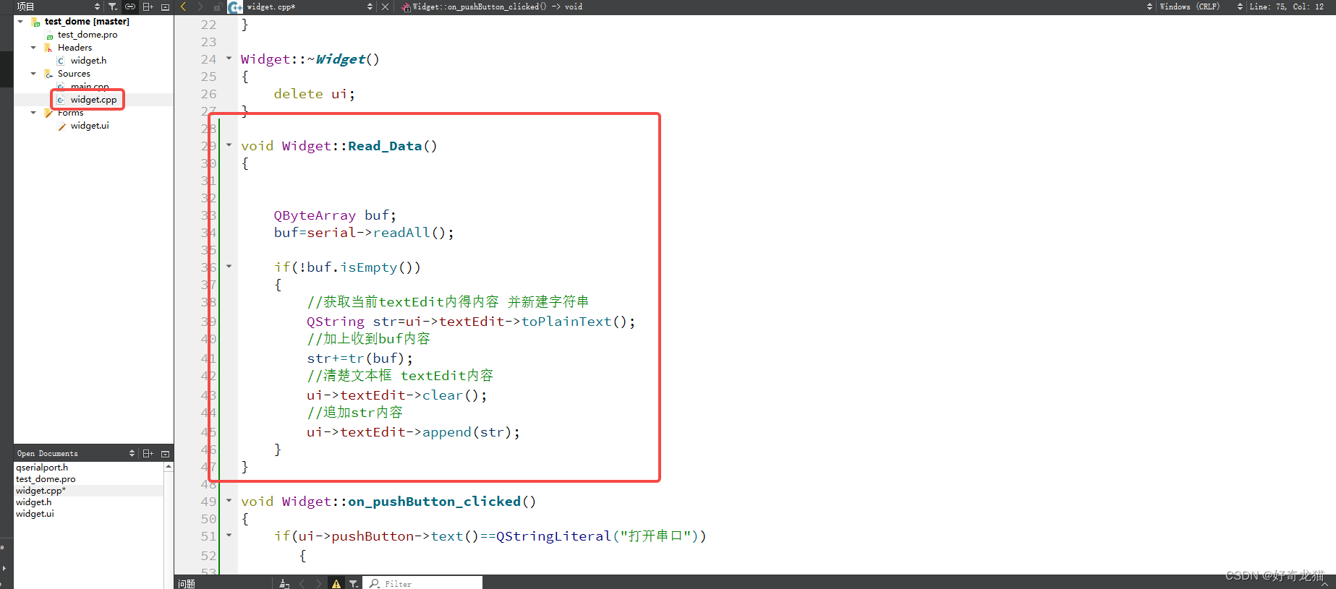Collapse the Headers folder
1336x589 pixels.
[33, 48]
